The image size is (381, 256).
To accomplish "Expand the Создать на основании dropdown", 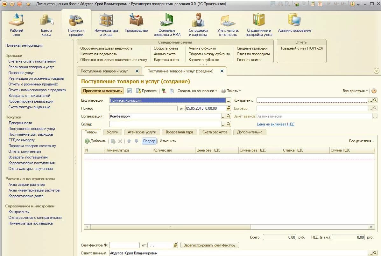I will click(197, 91).
